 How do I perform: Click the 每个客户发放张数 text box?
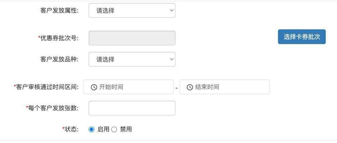132,108
